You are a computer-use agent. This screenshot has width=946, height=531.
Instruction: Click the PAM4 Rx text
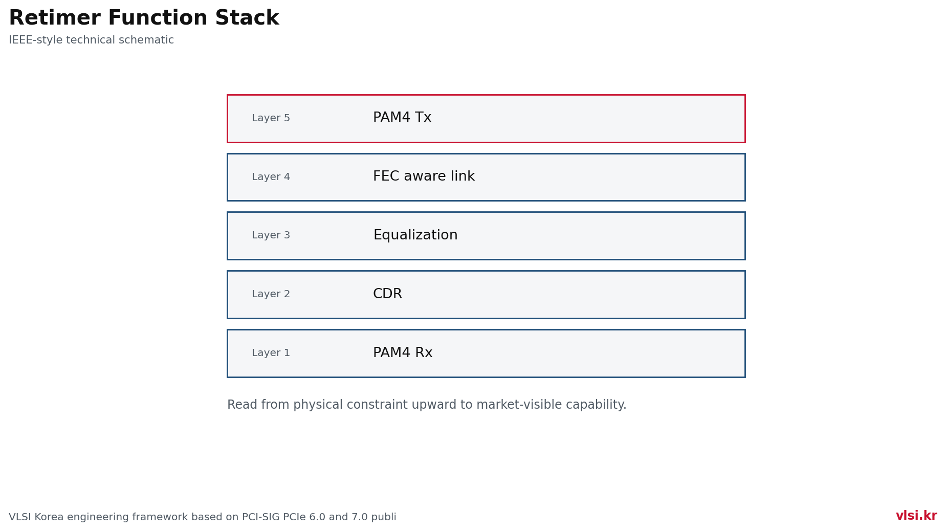(403, 353)
